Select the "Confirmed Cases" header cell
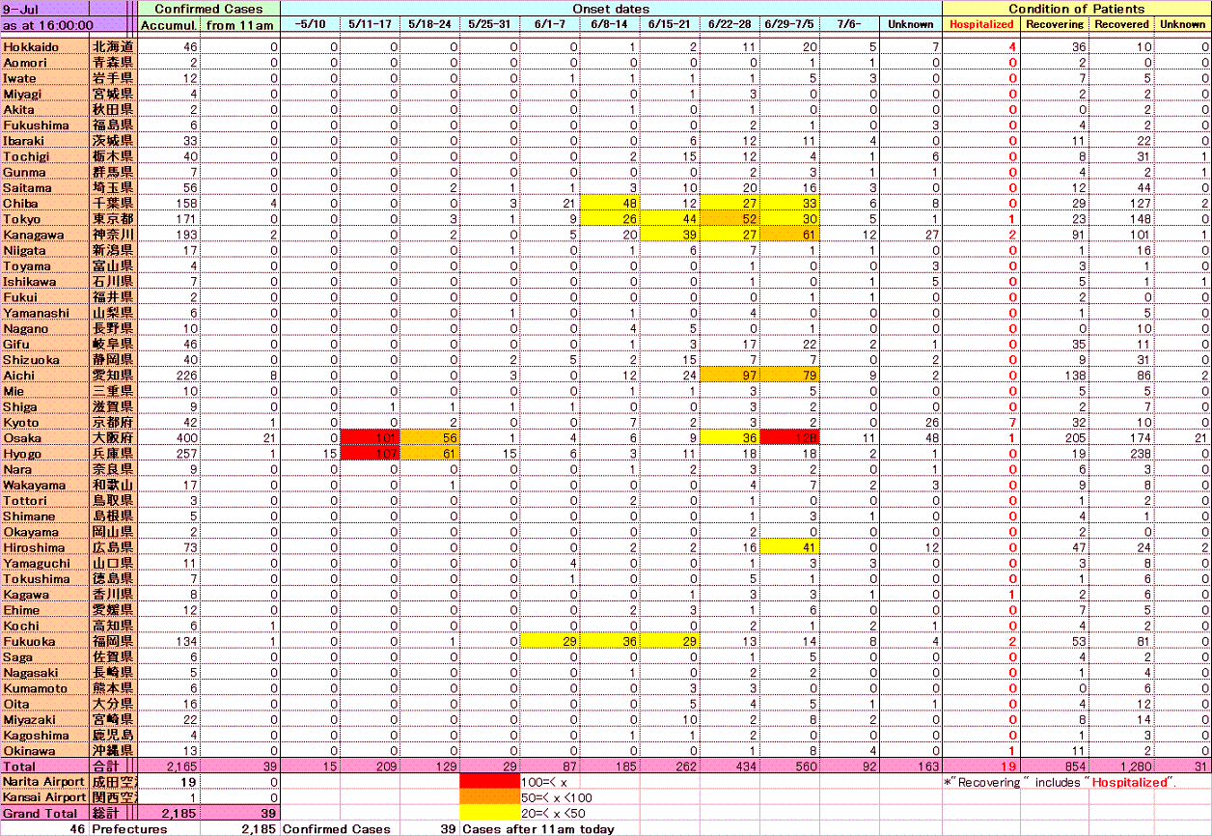This screenshot has width=1212, height=836. point(208,9)
